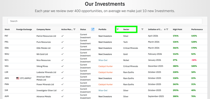Image resolution: width=210 pixels, height=99 pixels.
Task: Click the Gold sector cell
Action: coord(125,54)
